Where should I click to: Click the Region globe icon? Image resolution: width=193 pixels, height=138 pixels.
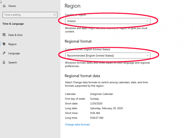4,44
